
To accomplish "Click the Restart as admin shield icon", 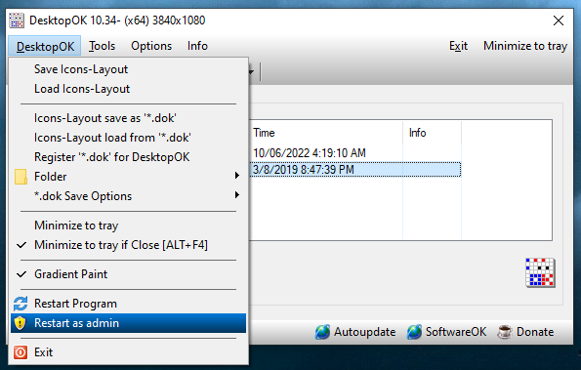I will pos(20,323).
